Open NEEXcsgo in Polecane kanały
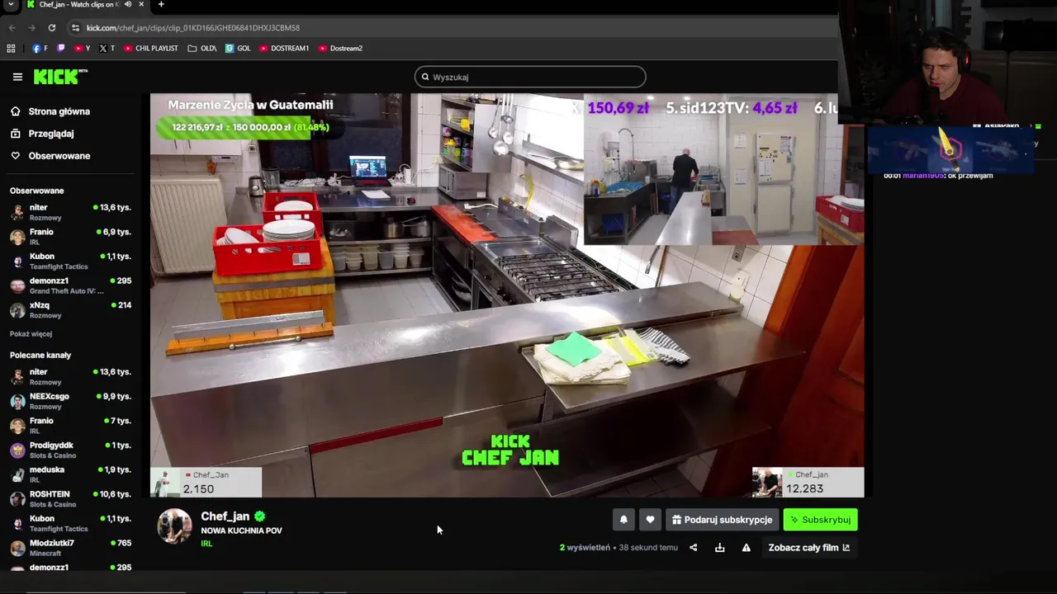 pos(70,401)
